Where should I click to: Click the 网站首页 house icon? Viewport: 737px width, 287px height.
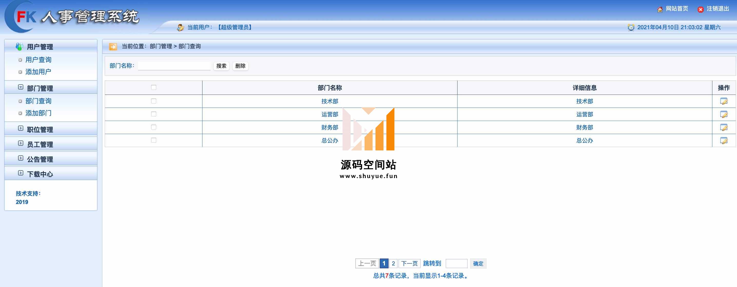coord(660,9)
